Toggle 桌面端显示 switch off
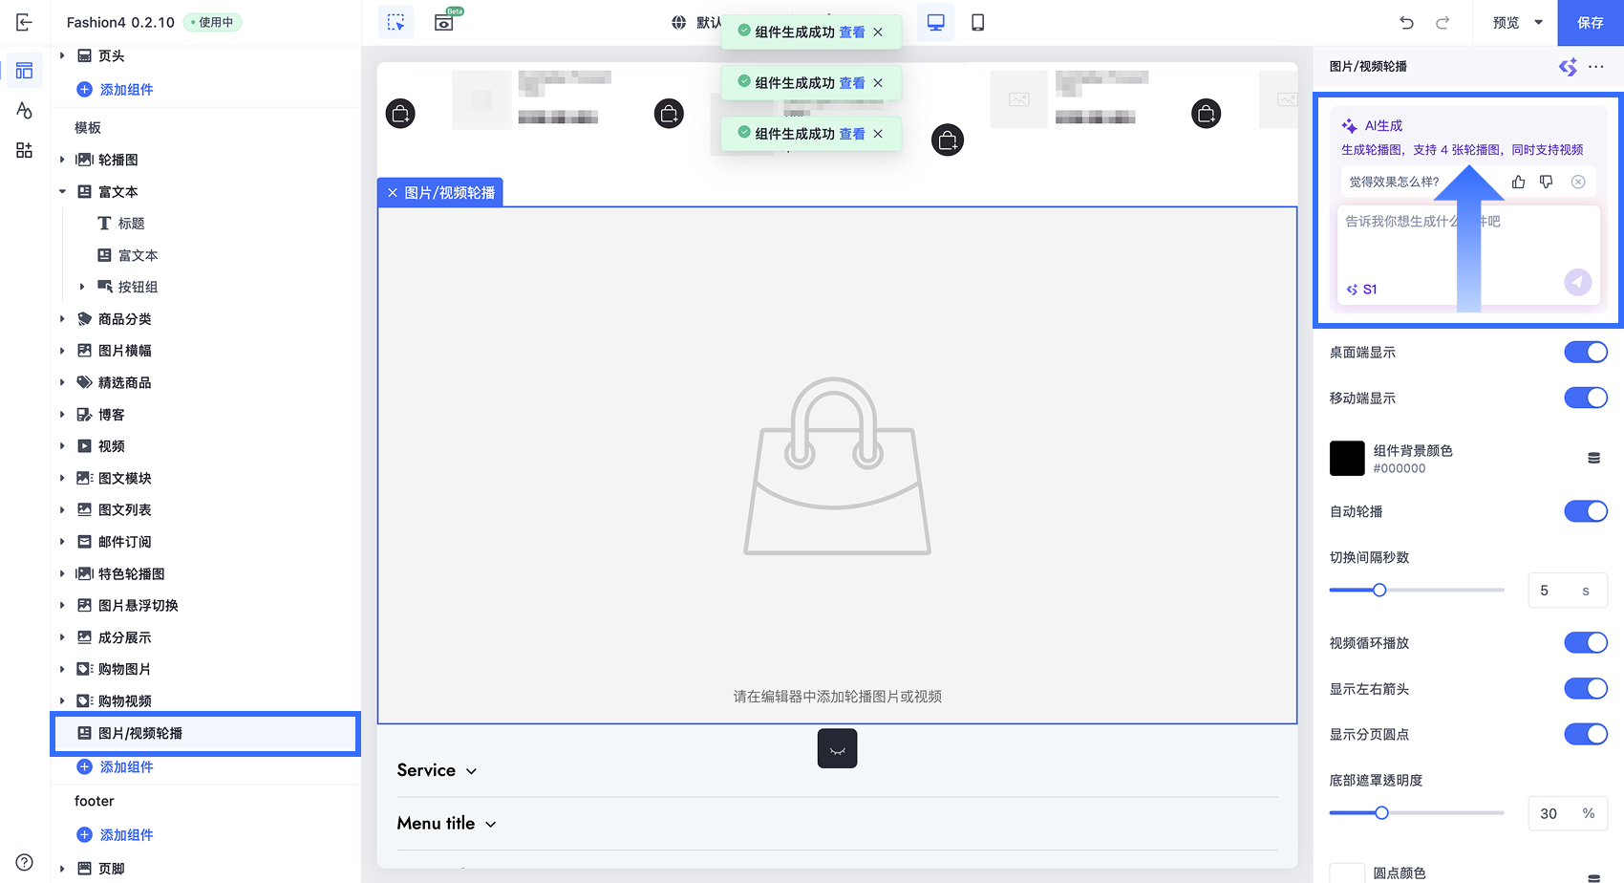The height and width of the screenshot is (883, 1624). tap(1586, 353)
